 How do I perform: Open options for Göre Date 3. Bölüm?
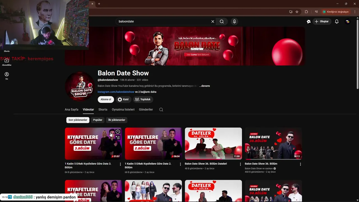point(120,164)
